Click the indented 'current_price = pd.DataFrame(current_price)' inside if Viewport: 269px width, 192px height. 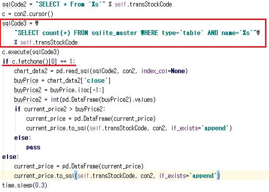91,119
